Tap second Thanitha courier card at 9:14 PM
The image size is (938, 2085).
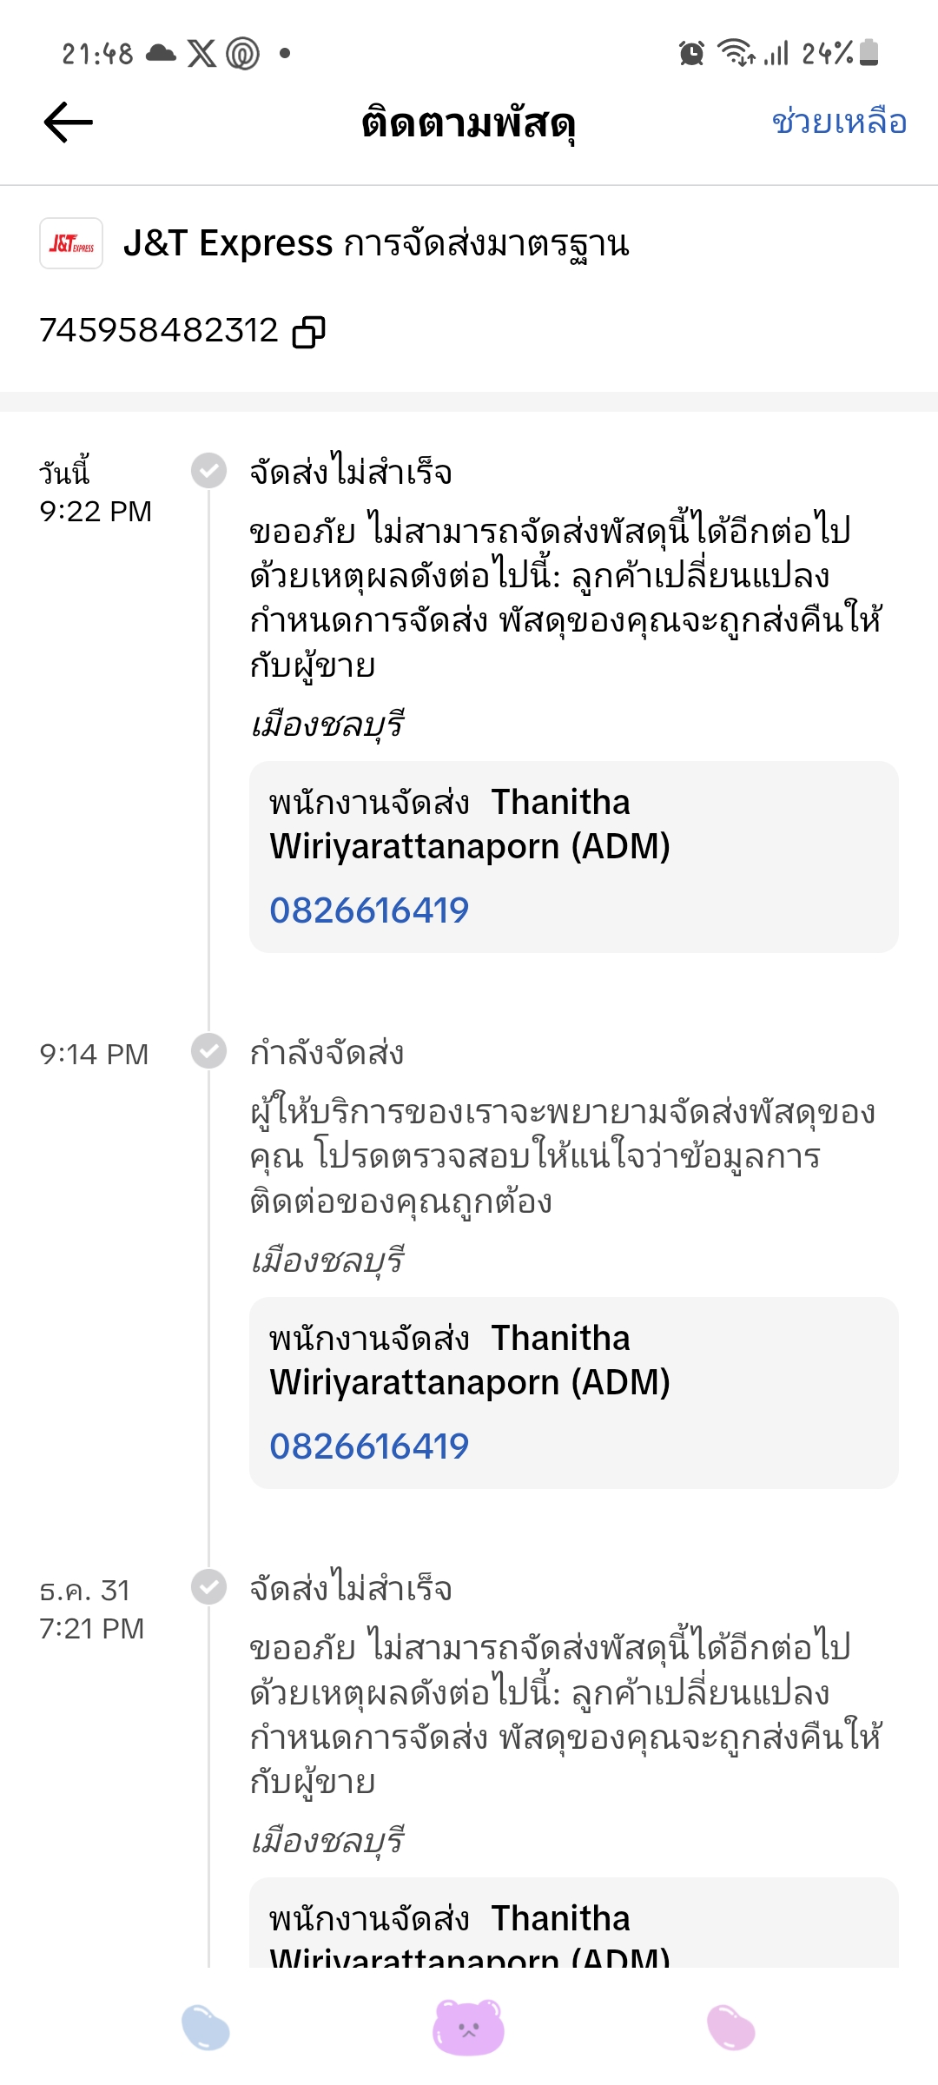(x=573, y=1361)
